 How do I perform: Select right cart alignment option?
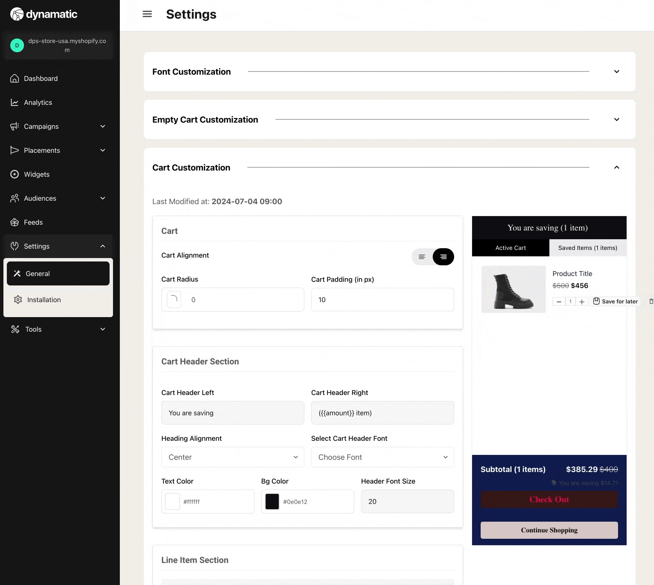[x=443, y=257]
